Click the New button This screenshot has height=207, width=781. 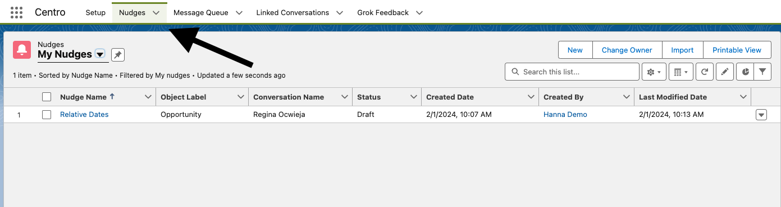click(x=575, y=50)
